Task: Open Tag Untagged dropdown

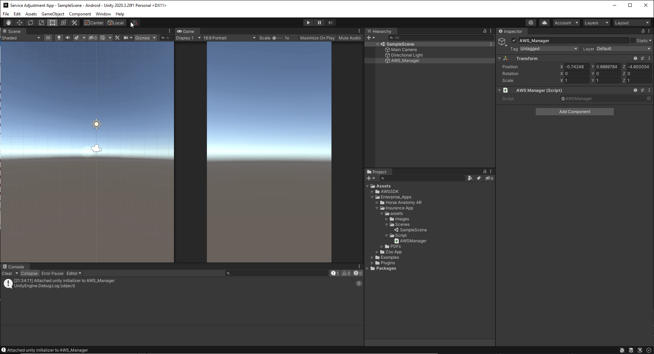Action: coord(549,49)
